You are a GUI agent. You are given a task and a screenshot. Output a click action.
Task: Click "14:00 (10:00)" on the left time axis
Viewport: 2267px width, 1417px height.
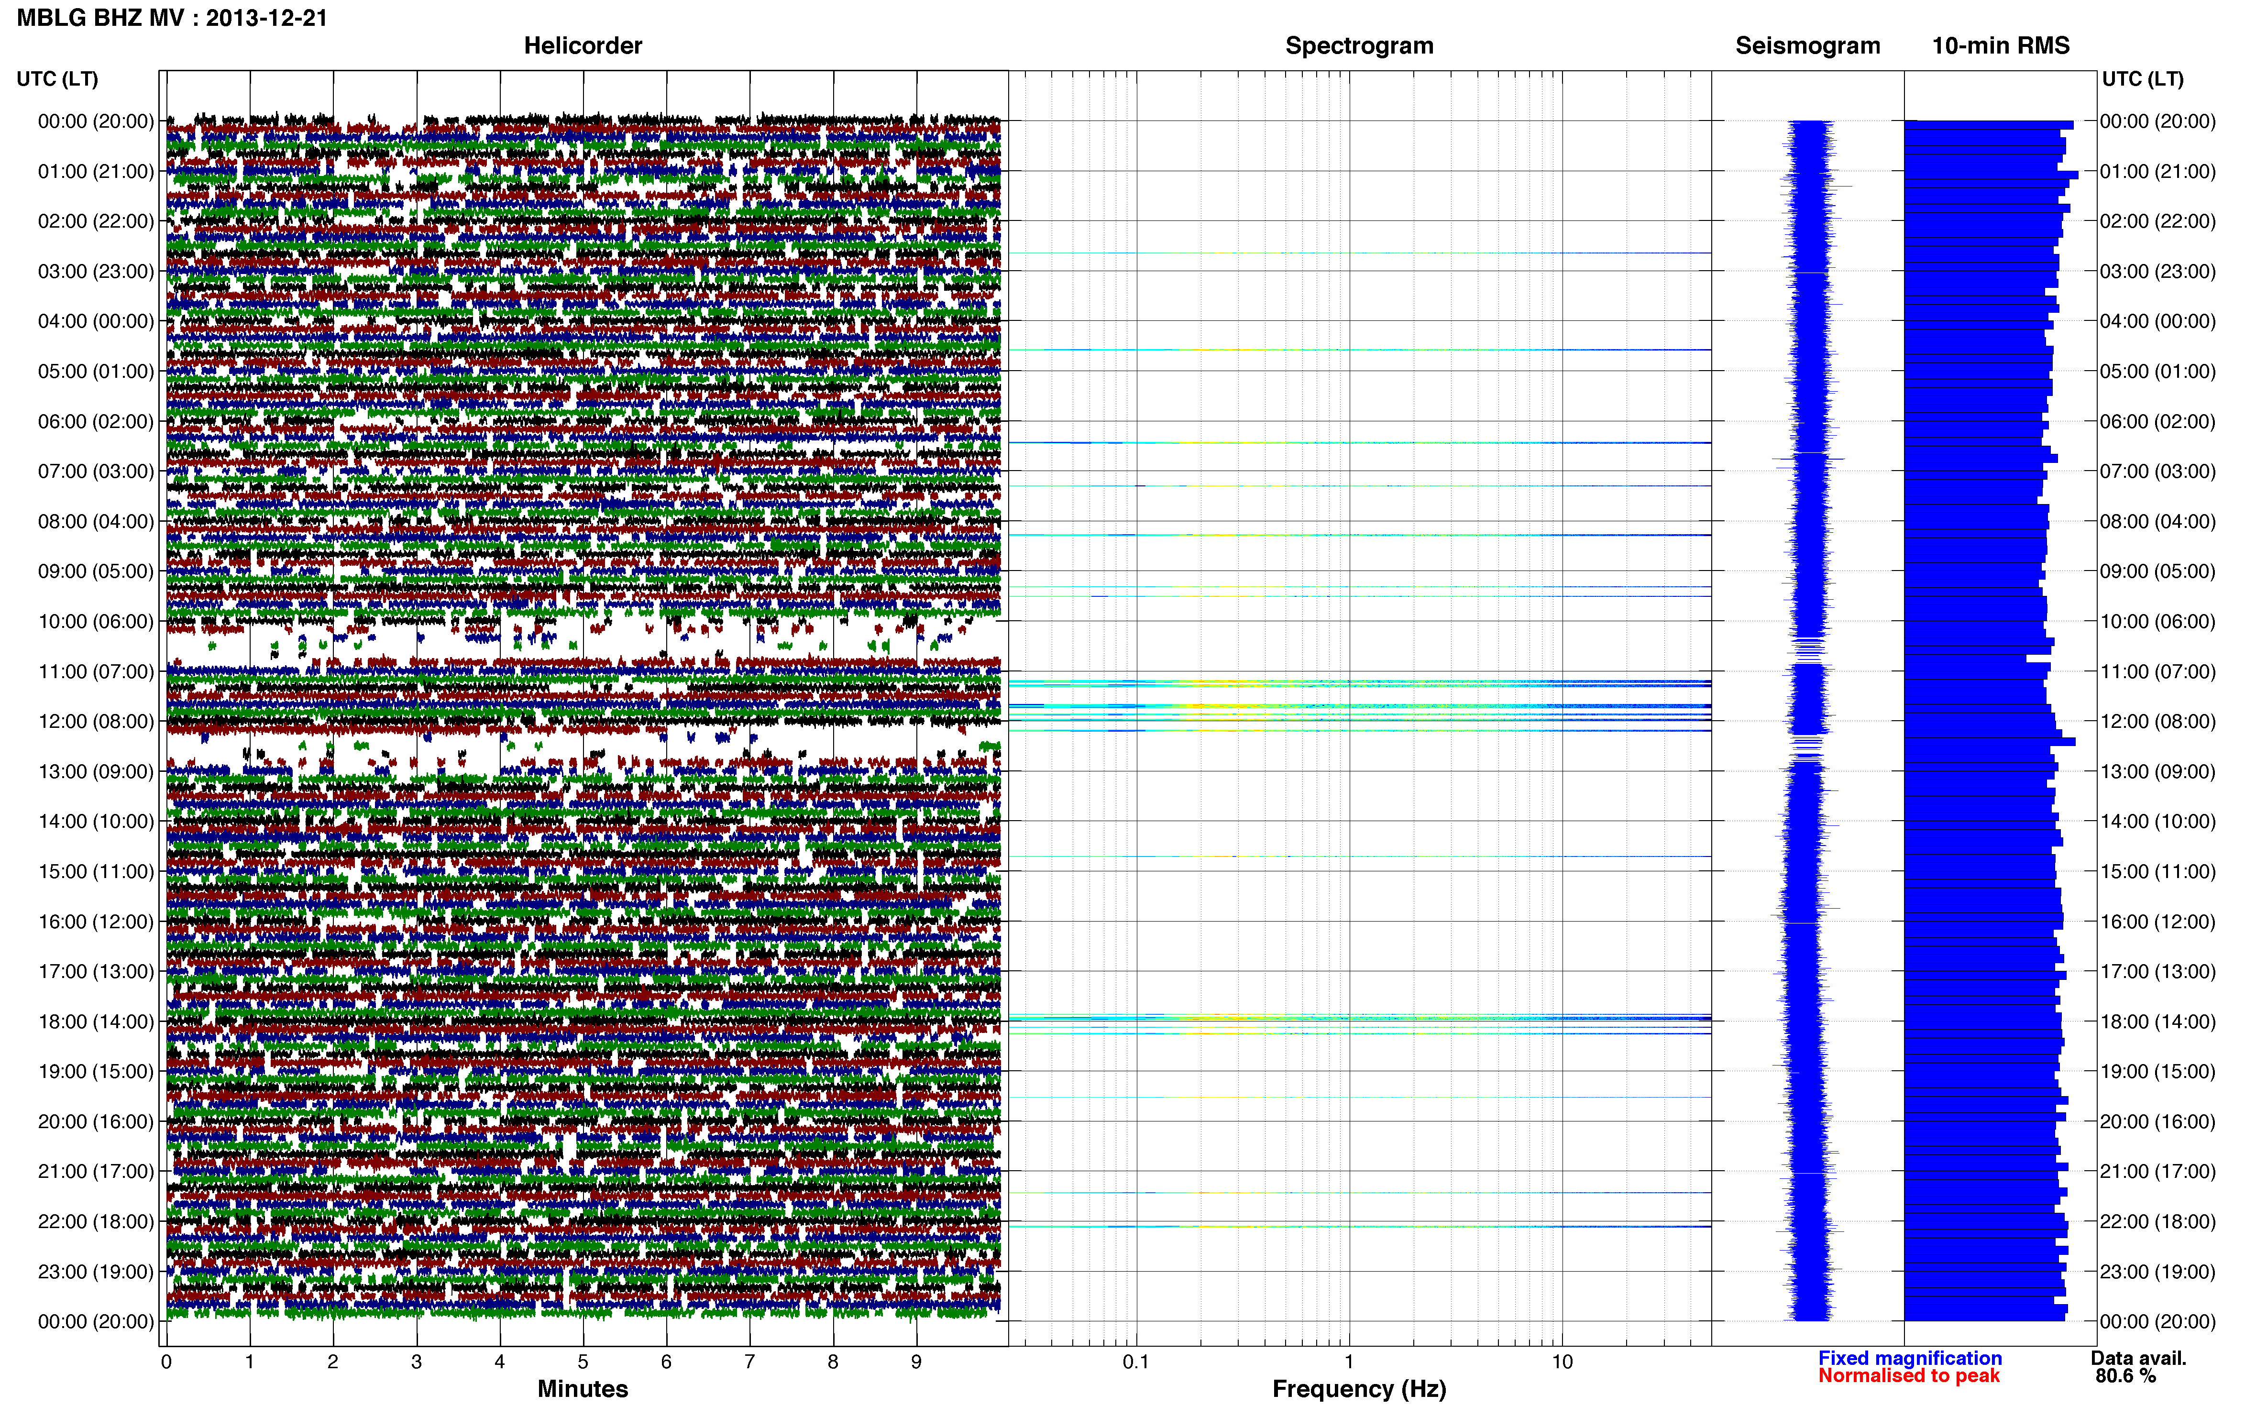(x=96, y=822)
